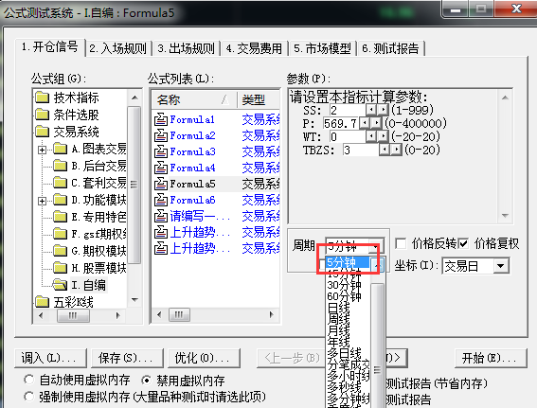Increase the SS parameter value
The width and height of the screenshot is (537, 408).
(383, 110)
